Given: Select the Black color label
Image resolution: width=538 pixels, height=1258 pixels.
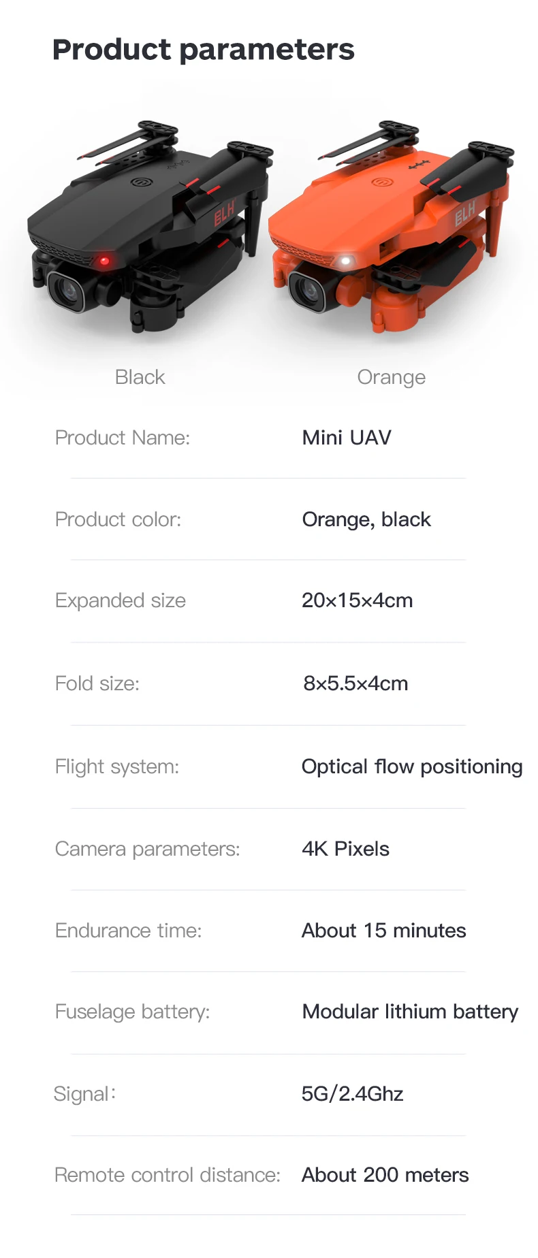Looking at the screenshot, I should pyautogui.click(x=140, y=377).
